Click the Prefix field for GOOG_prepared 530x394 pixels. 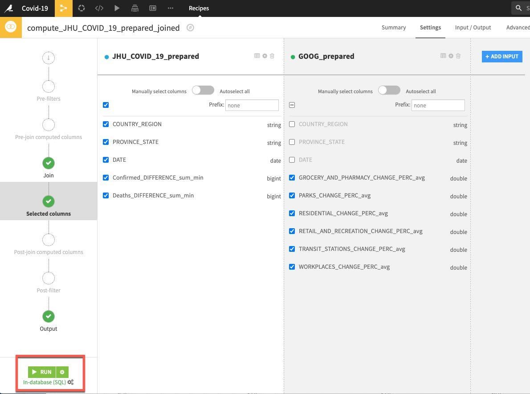pos(438,105)
